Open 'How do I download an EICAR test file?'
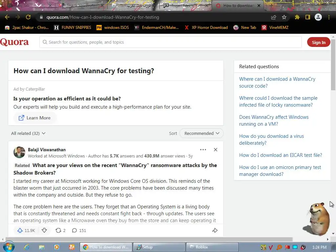This screenshot has width=336, height=252. click(x=281, y=155)
